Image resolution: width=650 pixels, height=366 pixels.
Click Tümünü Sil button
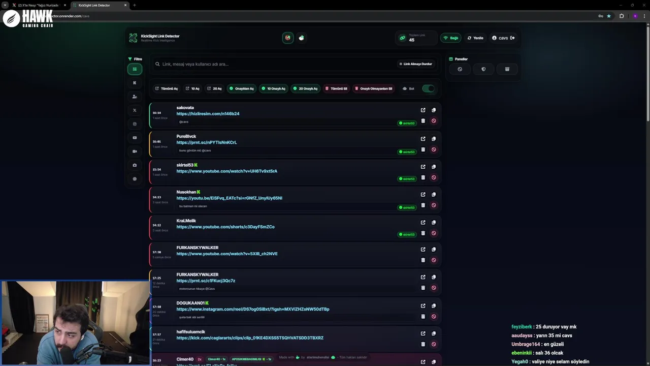tap(336, 88)
